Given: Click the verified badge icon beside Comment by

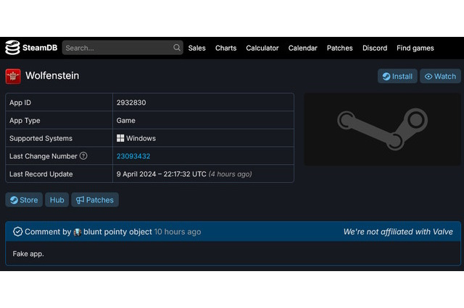Looking at the screenshot, I should (x=17, y=231).
